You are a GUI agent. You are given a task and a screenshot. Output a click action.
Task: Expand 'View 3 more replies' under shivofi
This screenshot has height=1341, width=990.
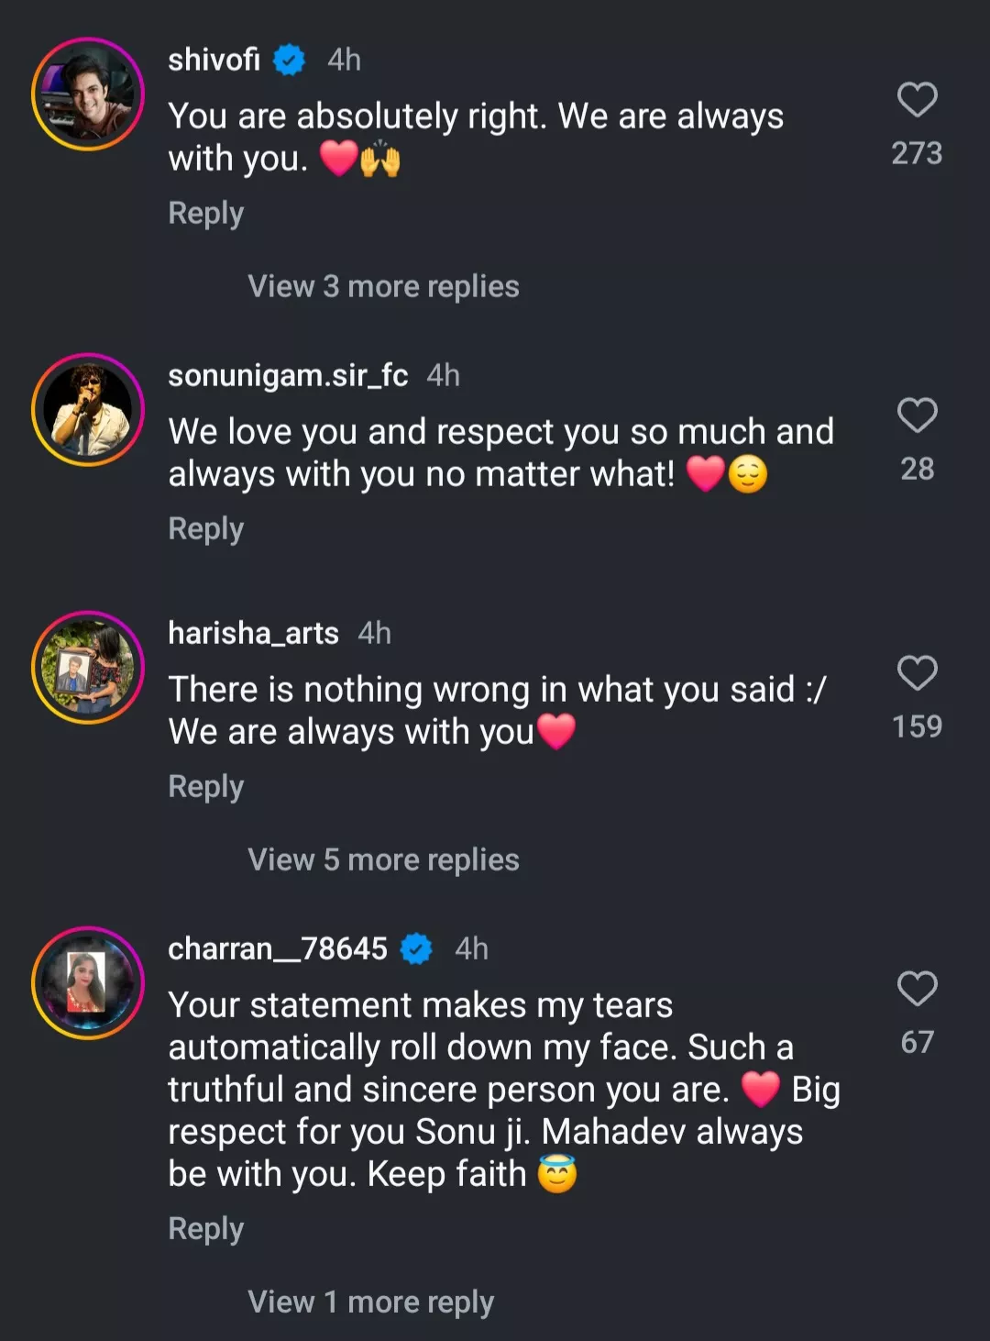coord(383,286)
